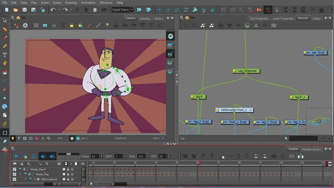
Task: Click the Redo arrow
Action: click(x=65, y=10)
